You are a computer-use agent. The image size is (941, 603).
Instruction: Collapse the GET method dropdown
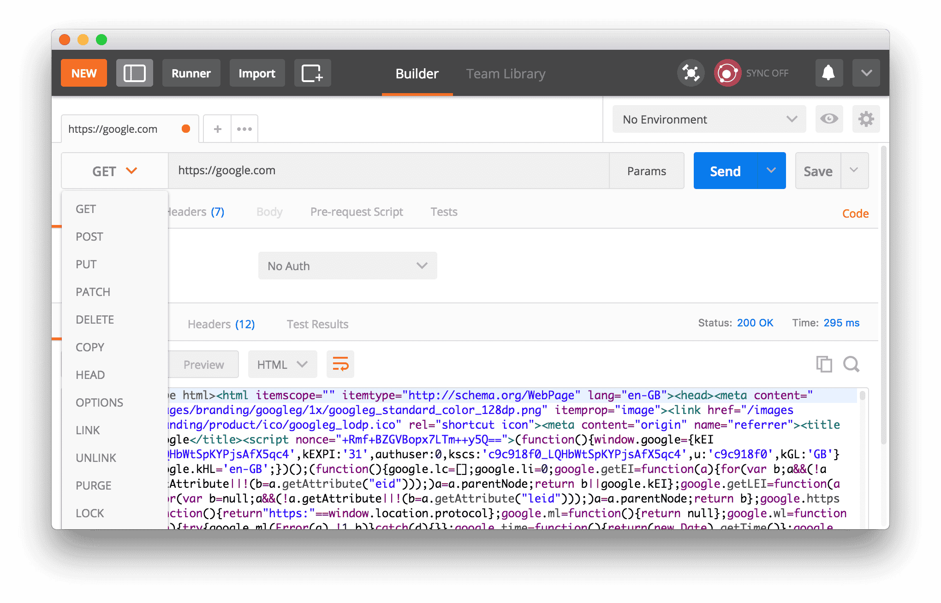[x=114, y=171]
